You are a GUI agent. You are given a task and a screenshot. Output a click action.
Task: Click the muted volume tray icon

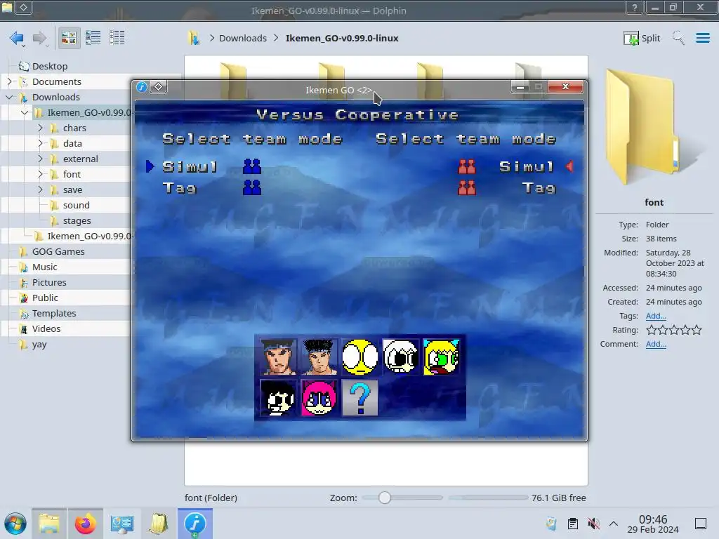[x=594, y=524]
